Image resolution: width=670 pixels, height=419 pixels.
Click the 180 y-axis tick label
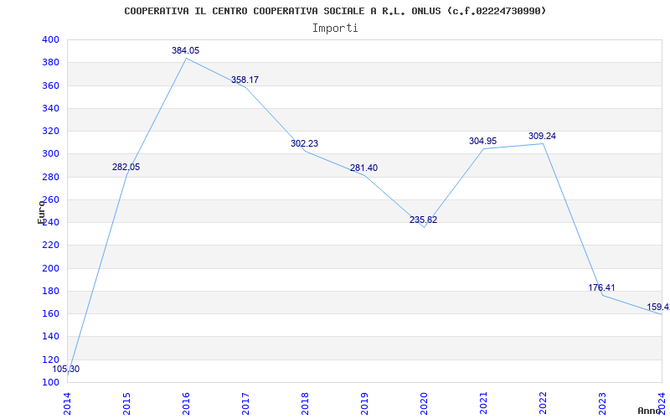[50, 291]
